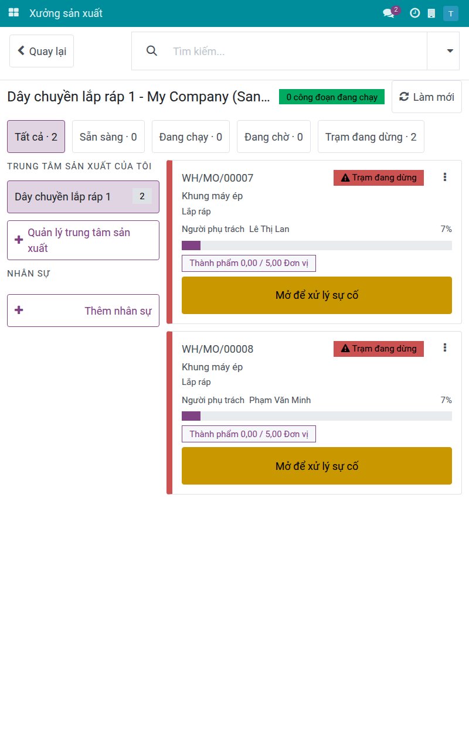Click progress bar of WH/MO/00007
Screen dimensions: 469x750
click(317, 246)
